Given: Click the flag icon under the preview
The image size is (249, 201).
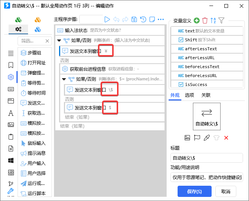Looking at the screenshot, I should [197, 138].
